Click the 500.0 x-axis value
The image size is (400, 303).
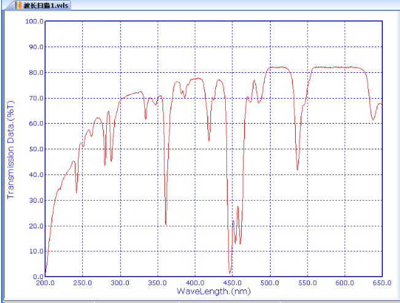pyautogui.click(x=270, y=283)
